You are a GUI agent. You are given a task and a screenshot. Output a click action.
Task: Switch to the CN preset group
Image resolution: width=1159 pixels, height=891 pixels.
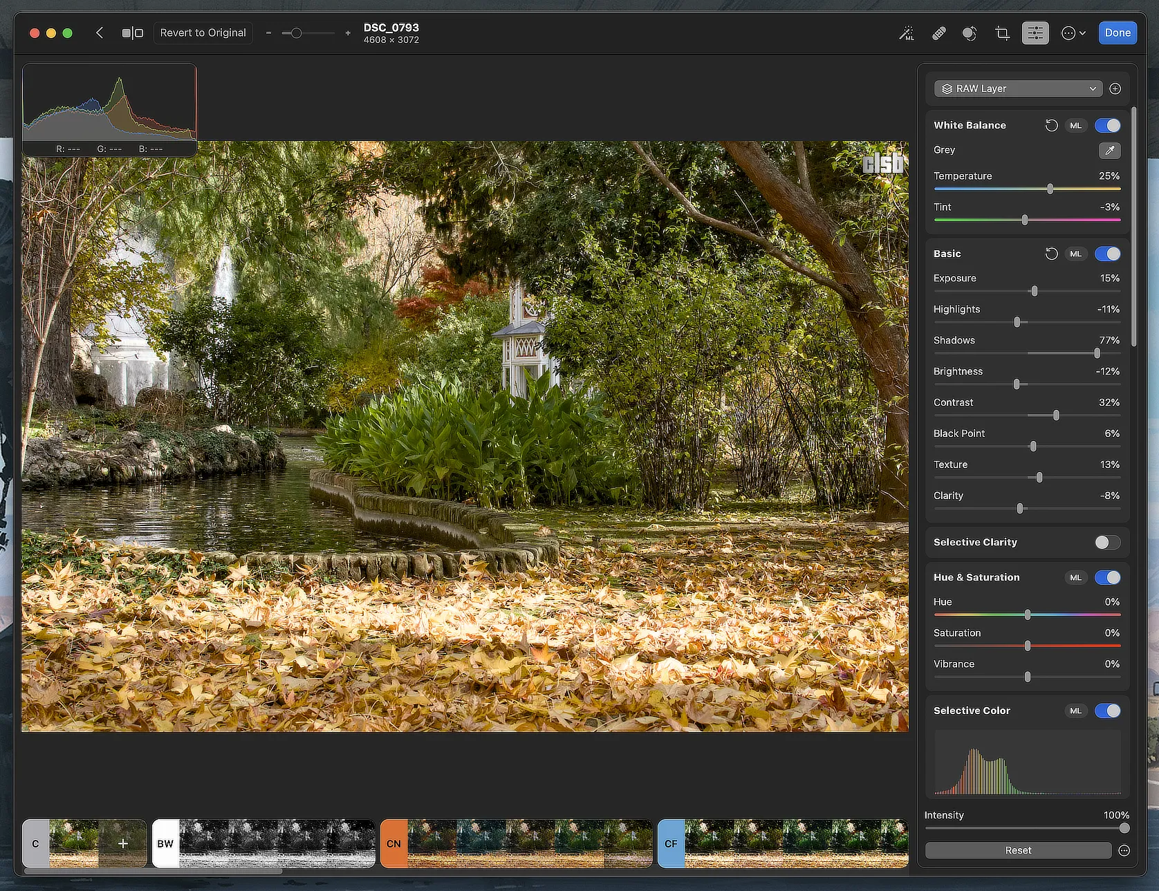coord(393,844)
